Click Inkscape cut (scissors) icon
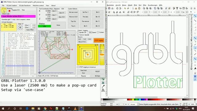Screen dimensions: 197x111 coord(136,8)
